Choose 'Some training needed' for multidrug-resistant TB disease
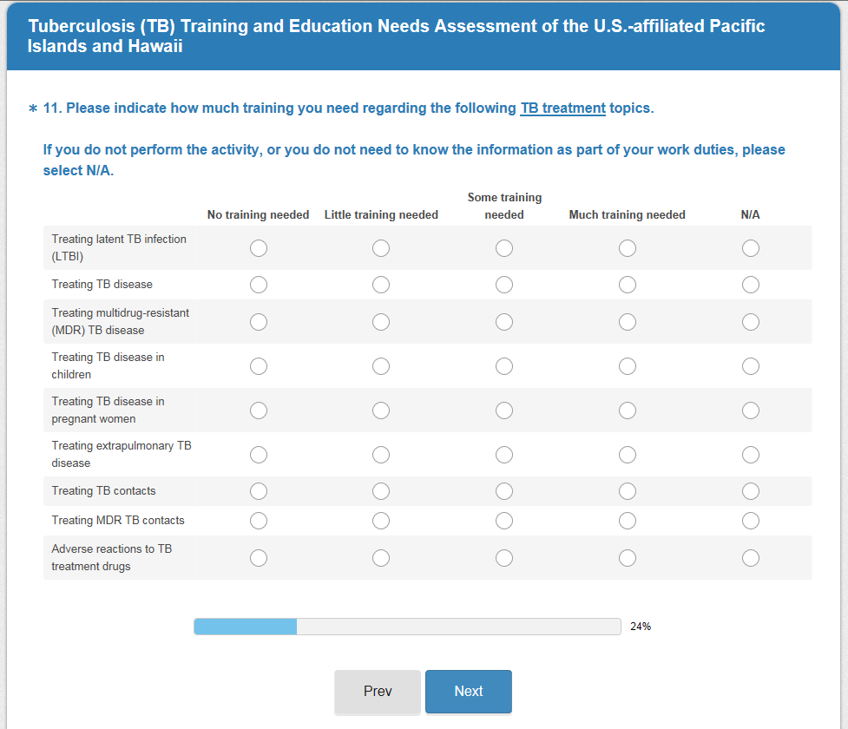This screenshot has width=848, height=729. point(504,322)
